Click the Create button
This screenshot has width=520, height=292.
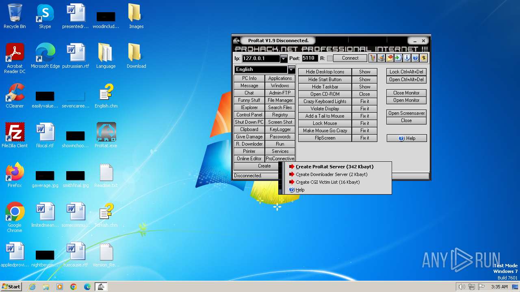pyautogui.click(x=264, y=166)
